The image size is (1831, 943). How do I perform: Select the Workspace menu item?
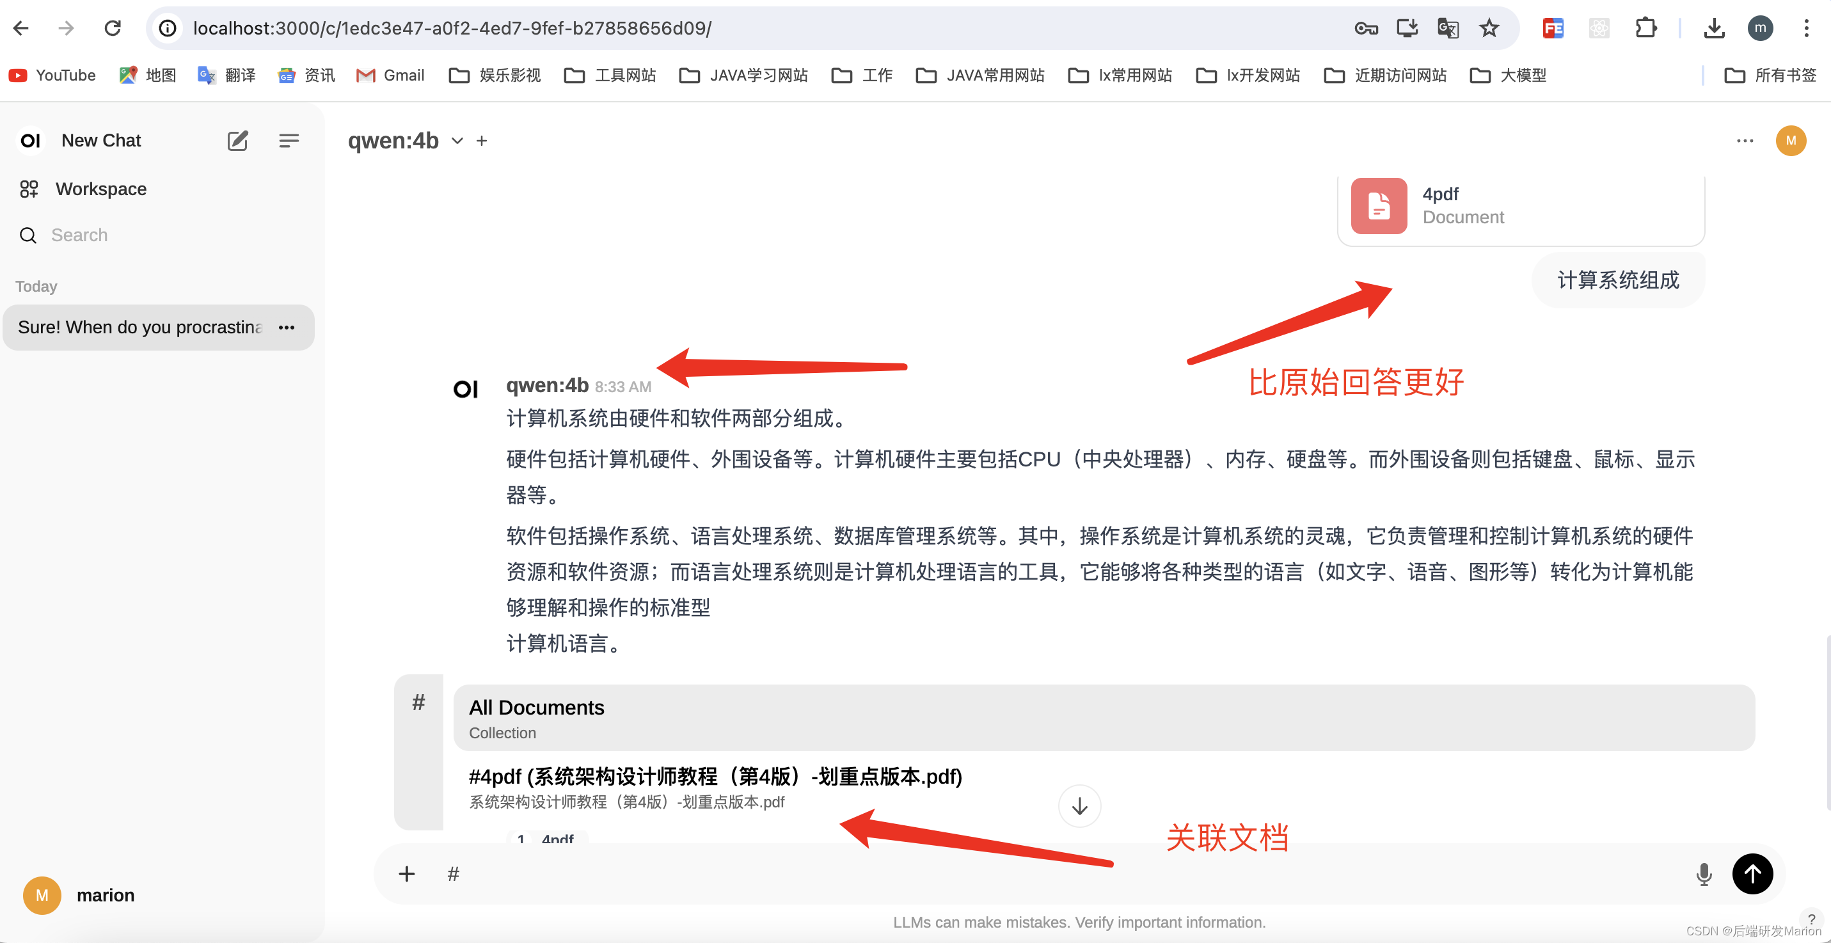click(x=101, y=189)
